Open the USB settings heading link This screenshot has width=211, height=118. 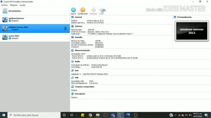click(76, 78)
